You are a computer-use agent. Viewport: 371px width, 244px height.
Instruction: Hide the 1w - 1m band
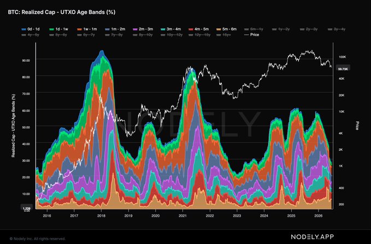click(x=87, y=29)
